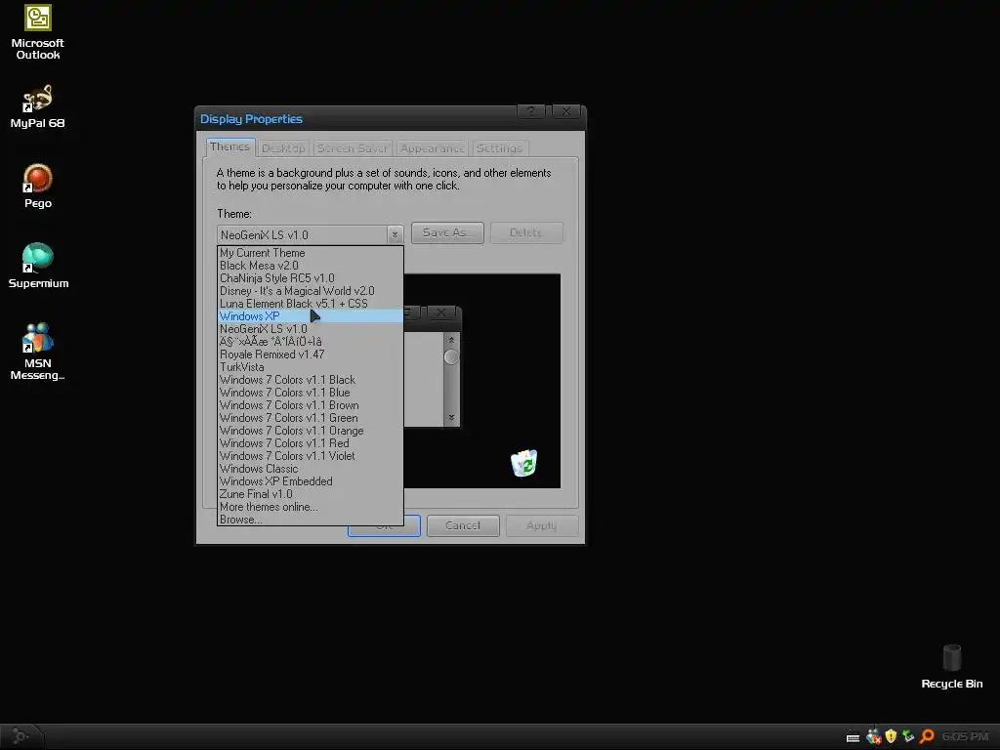Click the preview window scrollbar down arrow

point(451,418)
